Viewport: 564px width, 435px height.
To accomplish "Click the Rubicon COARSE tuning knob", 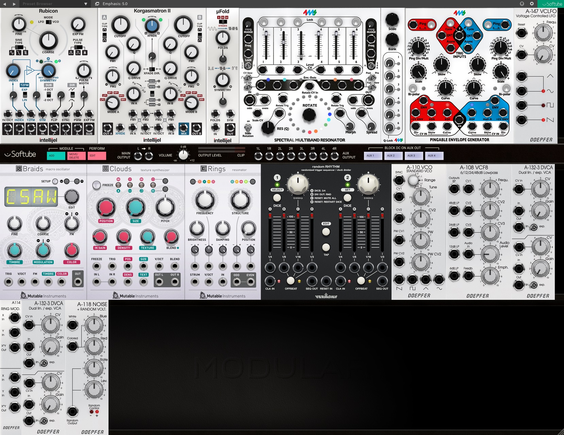I will tap(48, 41).
